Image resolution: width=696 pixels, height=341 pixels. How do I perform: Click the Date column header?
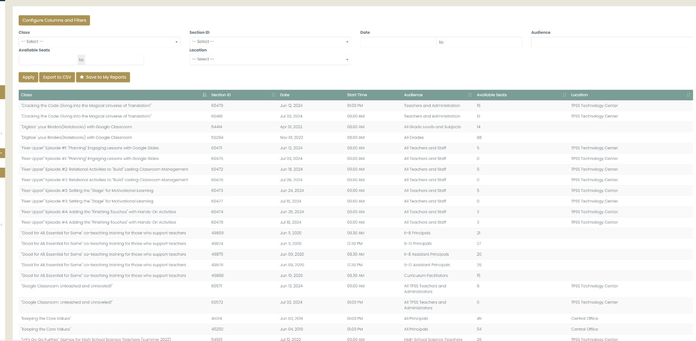click(x=285, y=95)
